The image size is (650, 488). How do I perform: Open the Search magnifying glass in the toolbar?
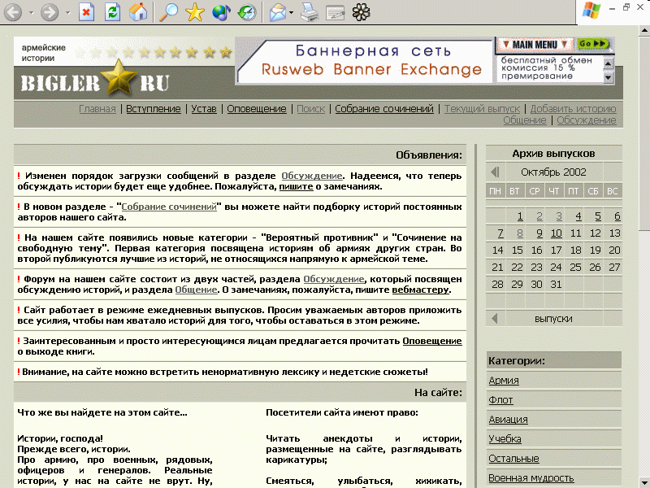[x=168, y=12]
